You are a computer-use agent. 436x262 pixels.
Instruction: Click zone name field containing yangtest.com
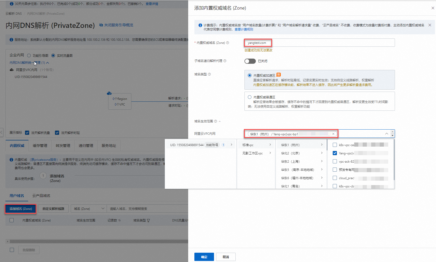click(320, 43)
